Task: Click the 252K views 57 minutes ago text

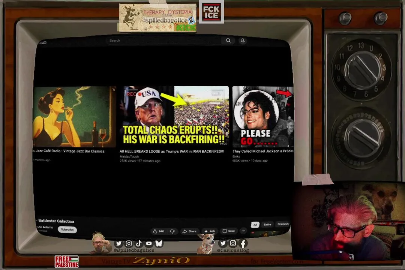Action: pos(140,161)
